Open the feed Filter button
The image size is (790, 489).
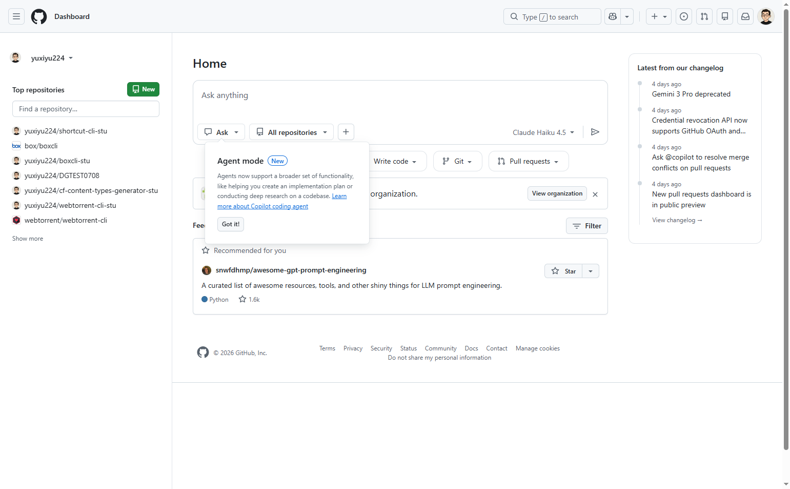point(587,226)
